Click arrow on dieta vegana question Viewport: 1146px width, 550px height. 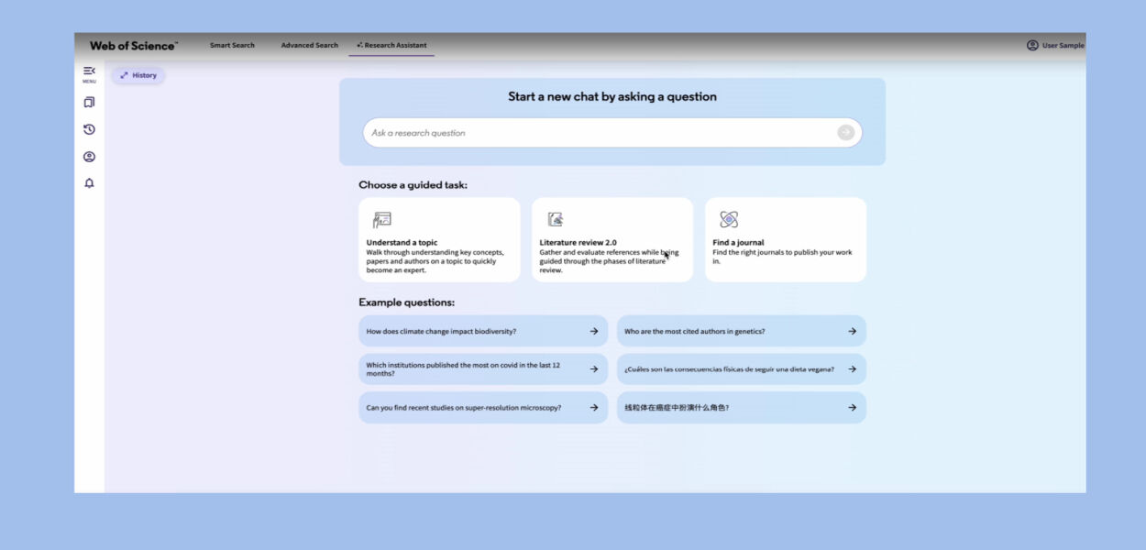852,369
